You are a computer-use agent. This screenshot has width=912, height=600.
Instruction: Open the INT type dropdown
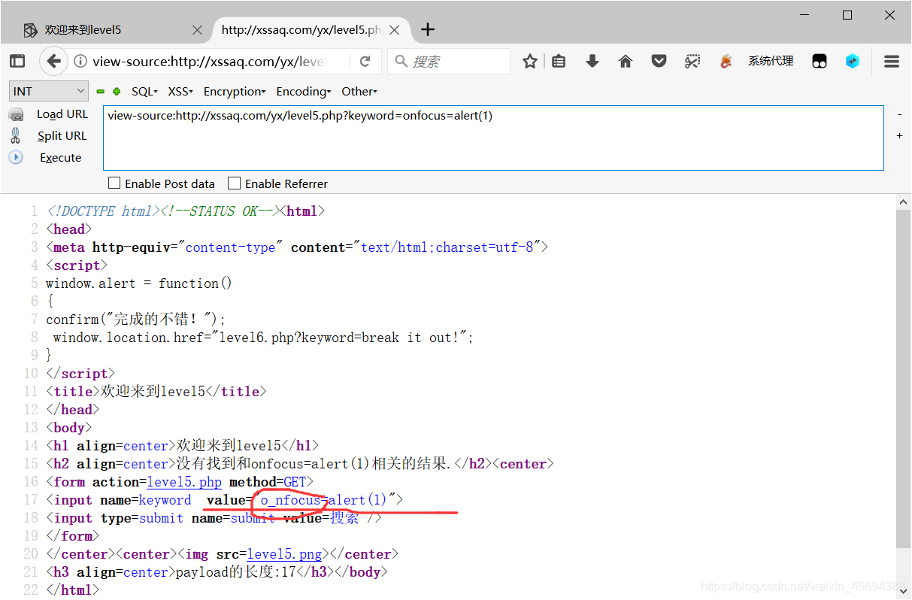[x=50, y=91]
